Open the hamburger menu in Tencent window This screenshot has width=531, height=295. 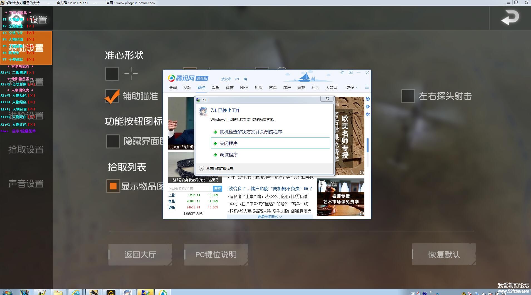click(x=367, y=87)
